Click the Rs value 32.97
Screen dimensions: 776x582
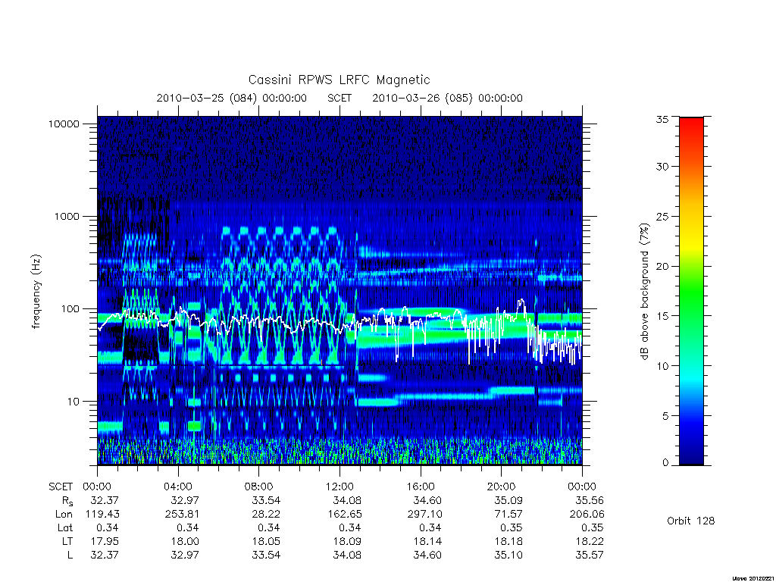coord(185,501)
